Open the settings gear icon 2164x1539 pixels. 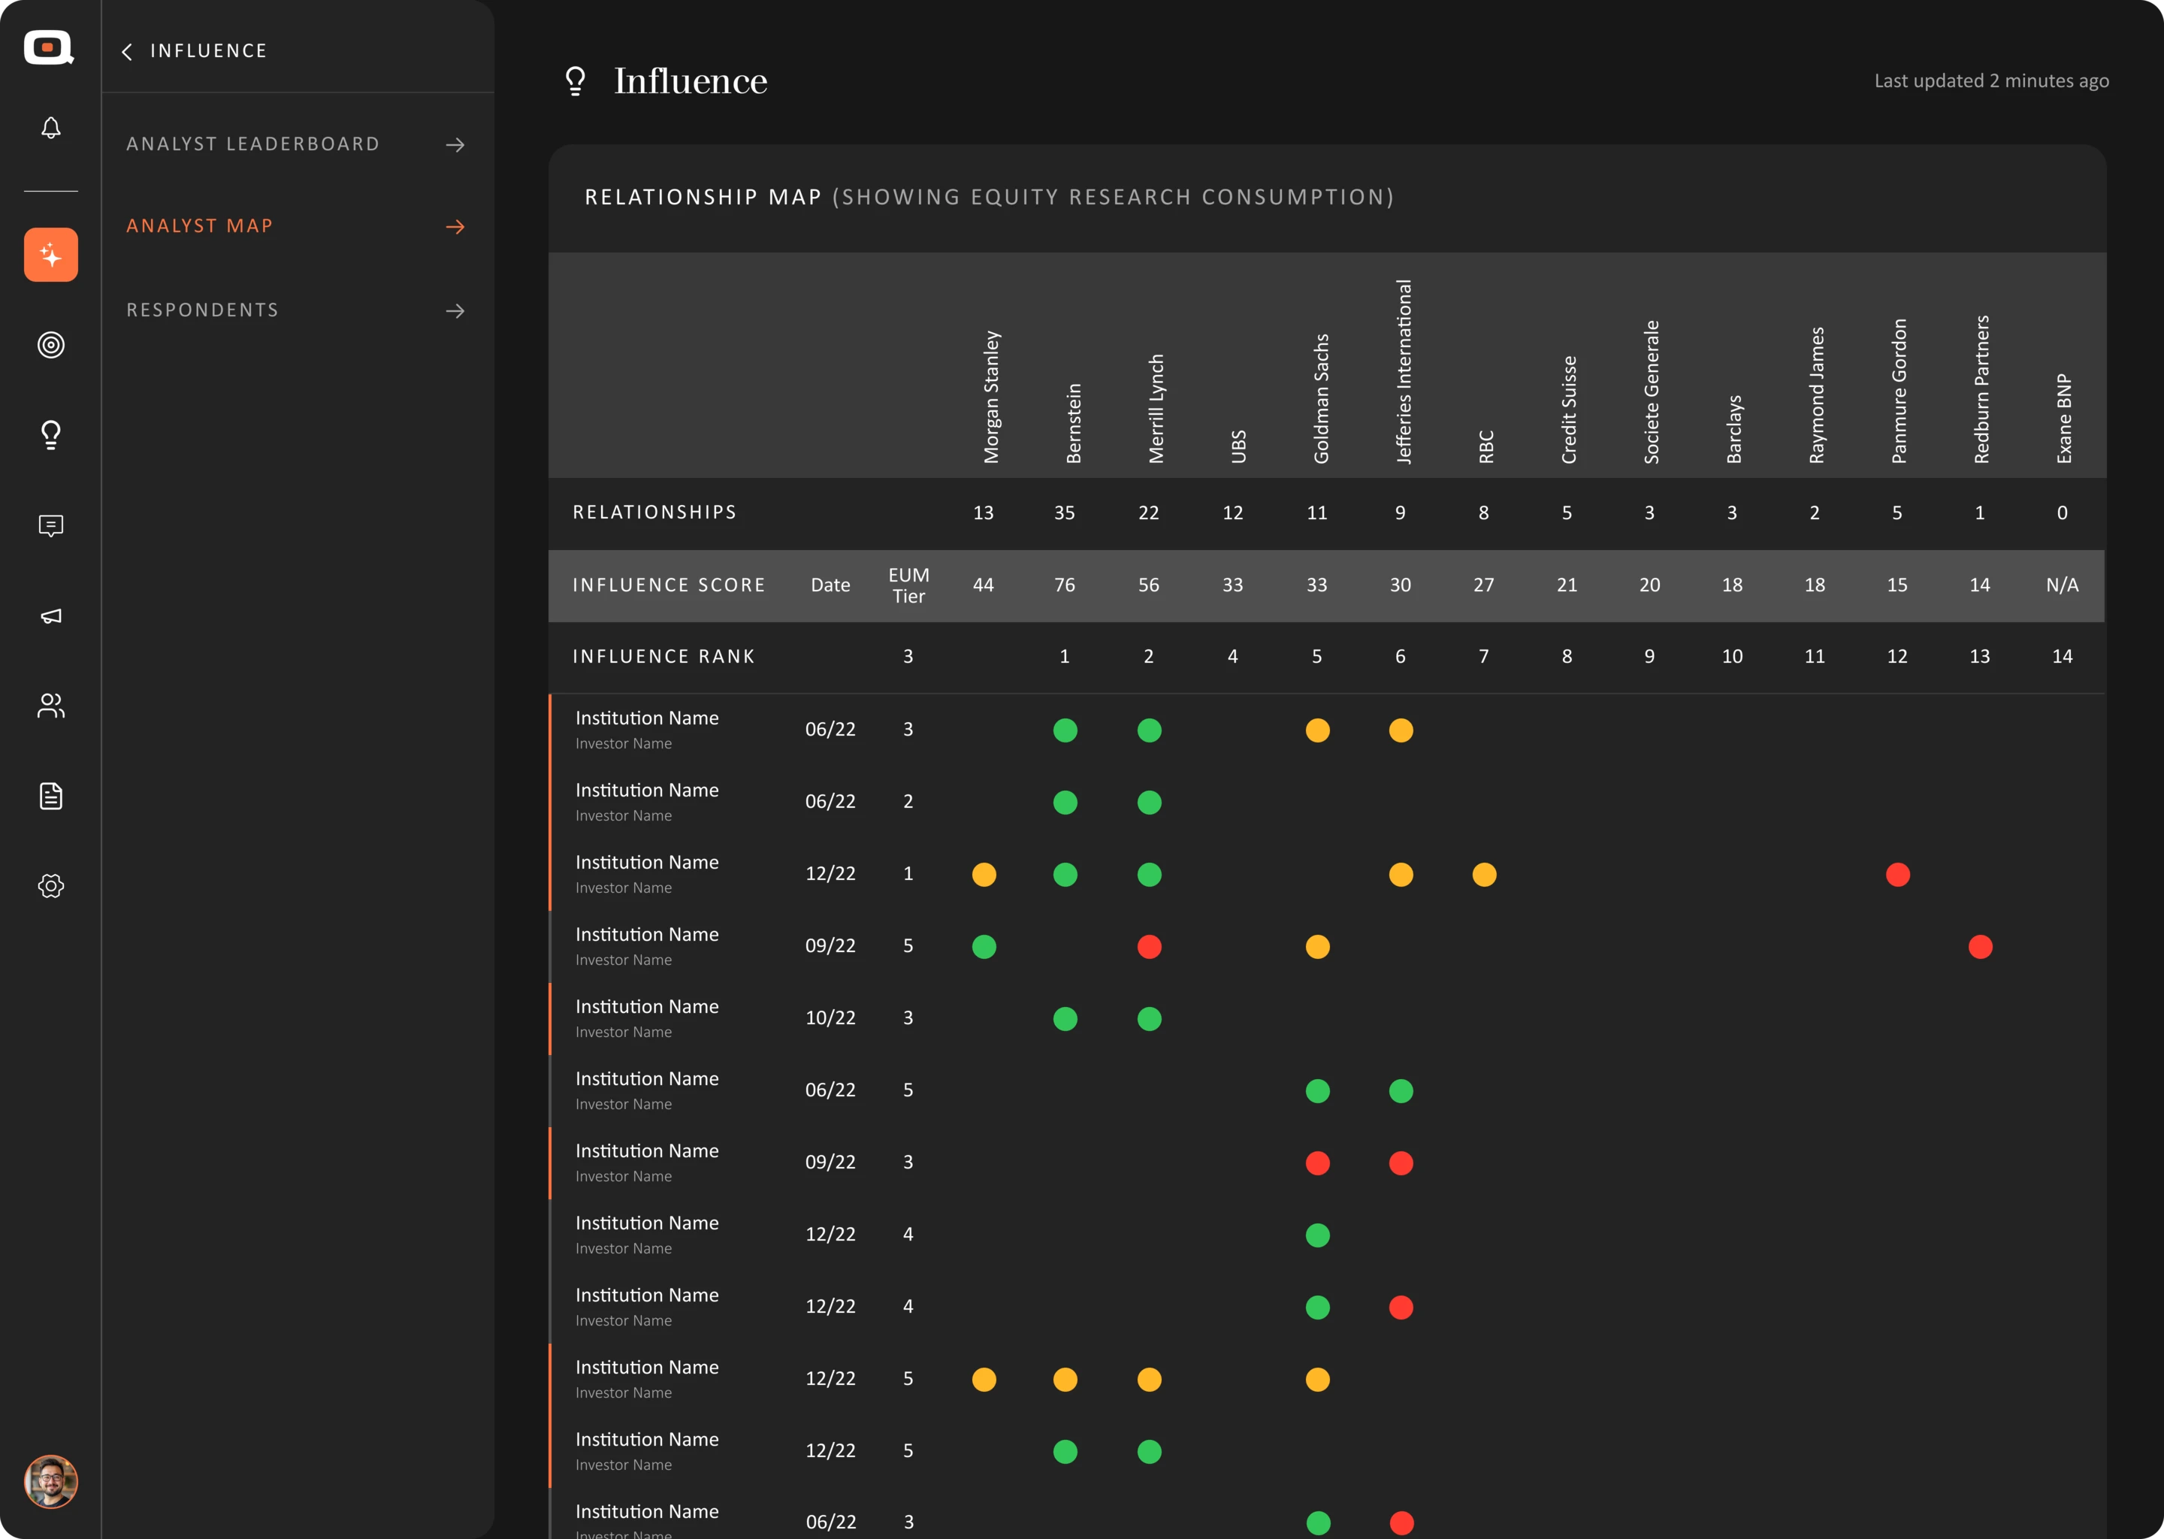click(51, 886)
